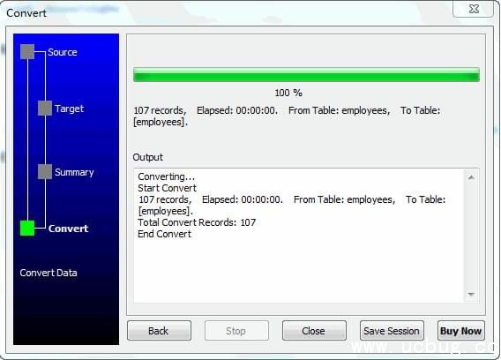Select the bold Convert step label
Image resolution: width=501 pixels, height=360 pixels.
pyautogui.click(x=69, y=229)
